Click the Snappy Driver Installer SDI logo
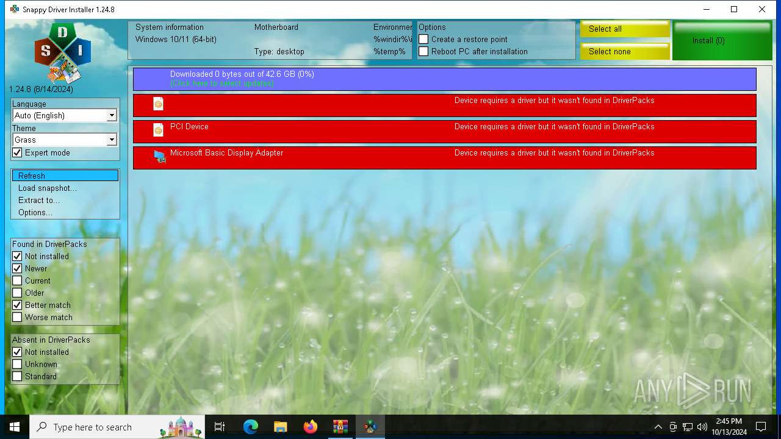Image resolution: width=781 pixels, height=439 pixels. coord(62,53)
